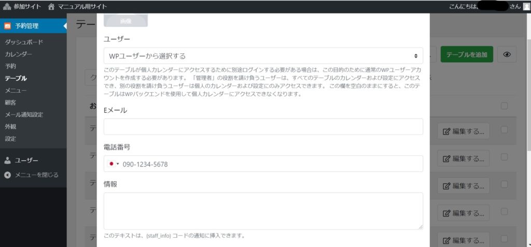Click the 情報 text area
This screenshot has width=531, height=247.
point(263,211)
